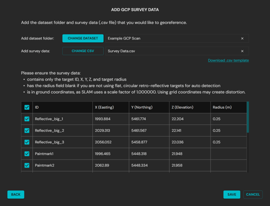
Task: Clear the Example GCP Scan dataset entry
Action: [242, 38]
